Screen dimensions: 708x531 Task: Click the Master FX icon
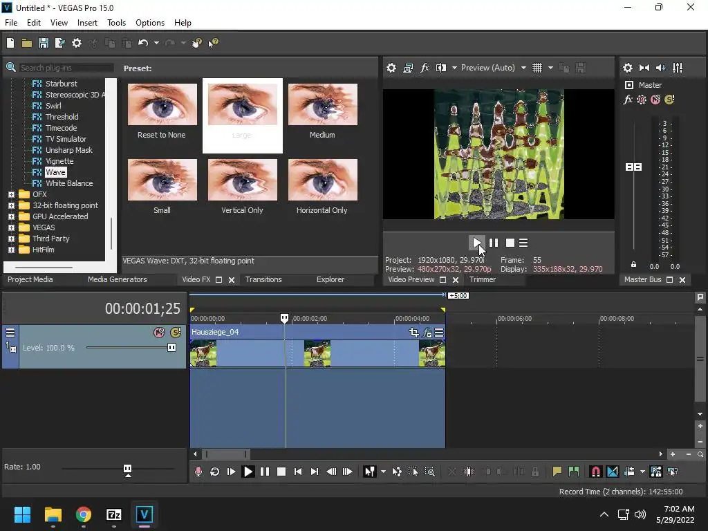tap(628, 100)
